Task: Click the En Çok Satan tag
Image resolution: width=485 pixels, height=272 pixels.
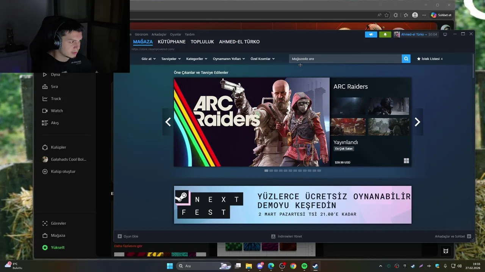Action: 344,148
